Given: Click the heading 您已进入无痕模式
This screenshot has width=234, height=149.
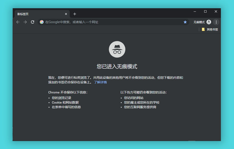Looking at the screenshot, I should tap(117, 66).
